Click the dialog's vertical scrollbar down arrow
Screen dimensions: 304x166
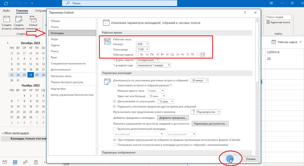click(x=257, y=153)
